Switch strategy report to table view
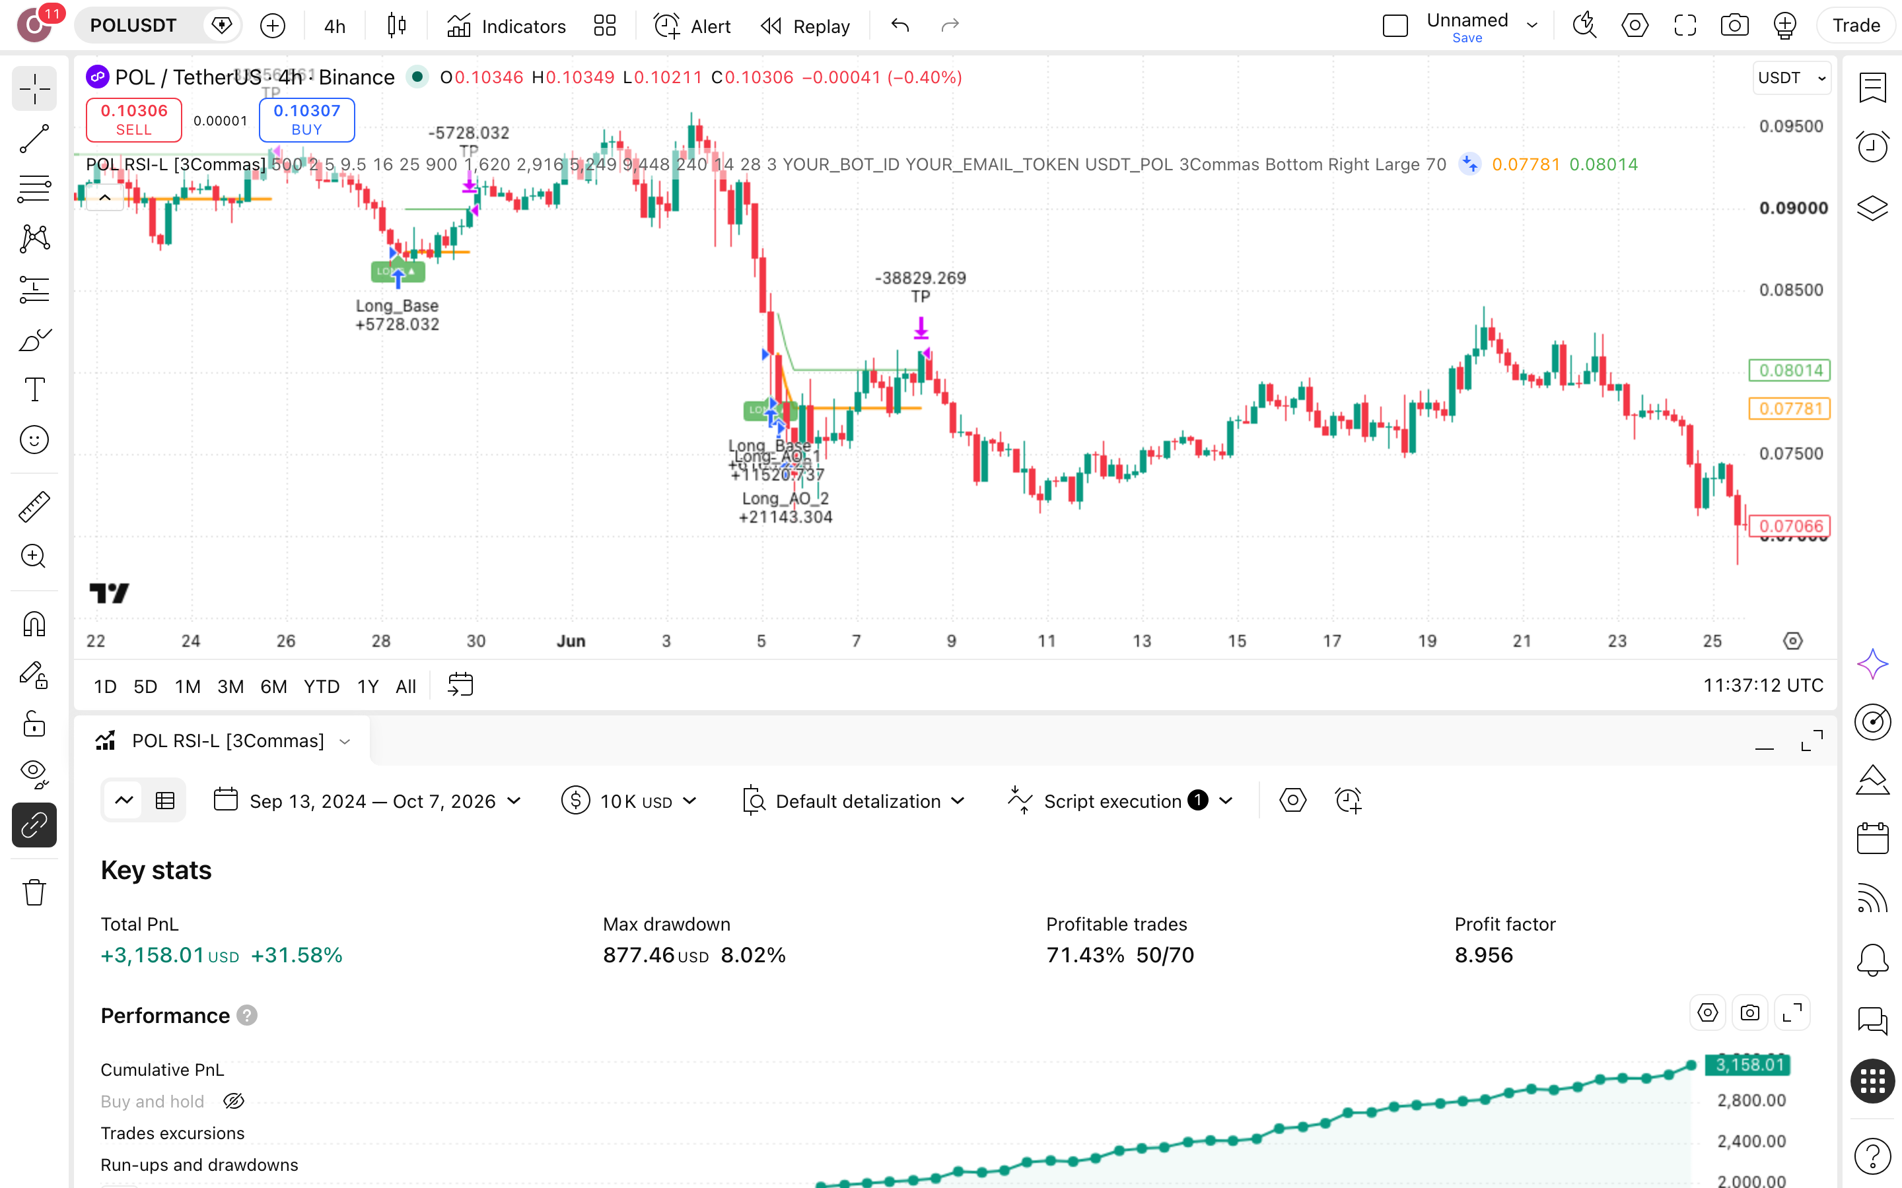This screenshot has width=1902, height=1188. [165, 801]
